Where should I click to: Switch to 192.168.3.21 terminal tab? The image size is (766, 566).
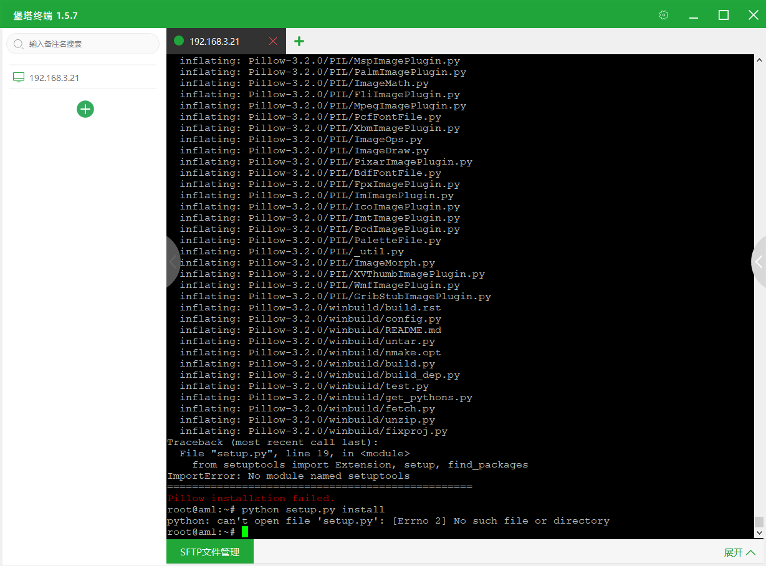click(226, 41)
